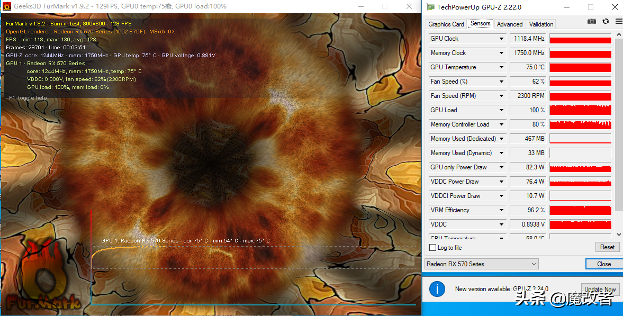Click the 10.7 W VDDCI power value
The height and width of the screenshot is (316, 623).
point(528,196)
